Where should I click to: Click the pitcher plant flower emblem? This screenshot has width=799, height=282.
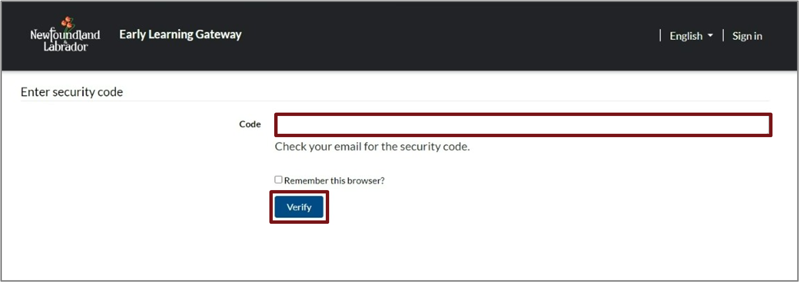[x=68, y=22]
